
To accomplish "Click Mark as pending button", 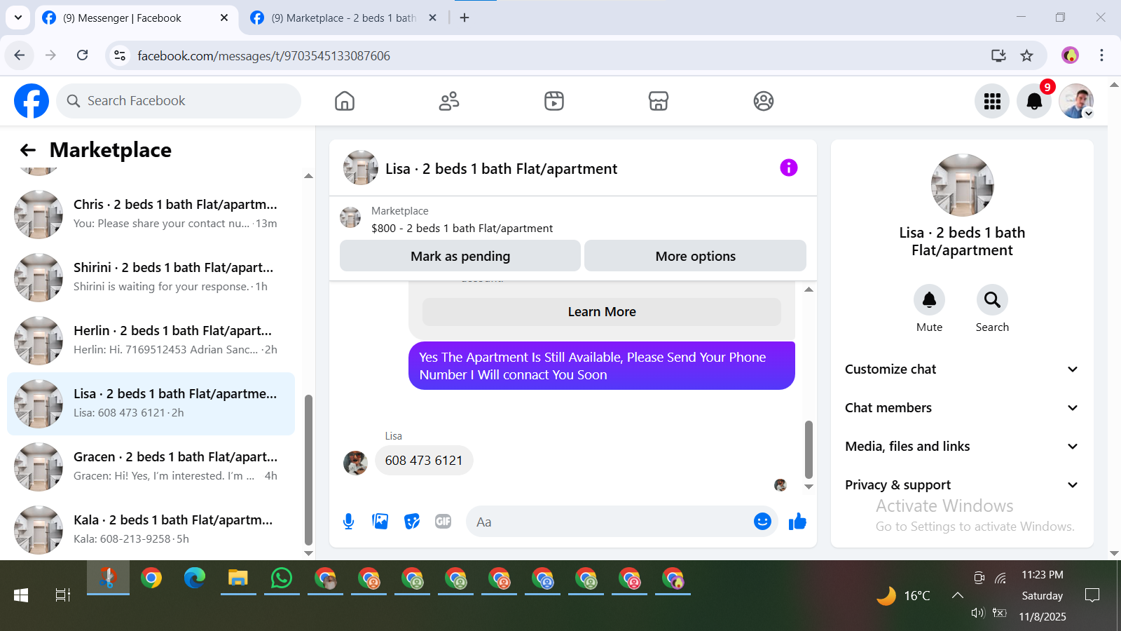I will coord(460,256).
